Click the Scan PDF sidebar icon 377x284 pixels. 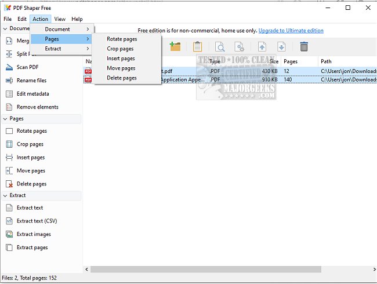[9, 67]
